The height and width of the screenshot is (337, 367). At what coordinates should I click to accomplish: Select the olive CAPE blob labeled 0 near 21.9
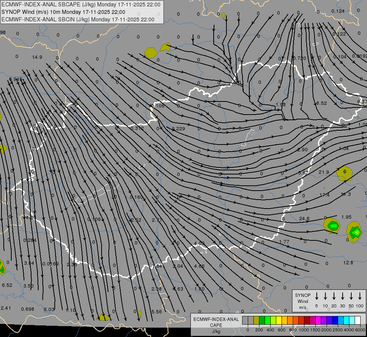coord(344,173)
